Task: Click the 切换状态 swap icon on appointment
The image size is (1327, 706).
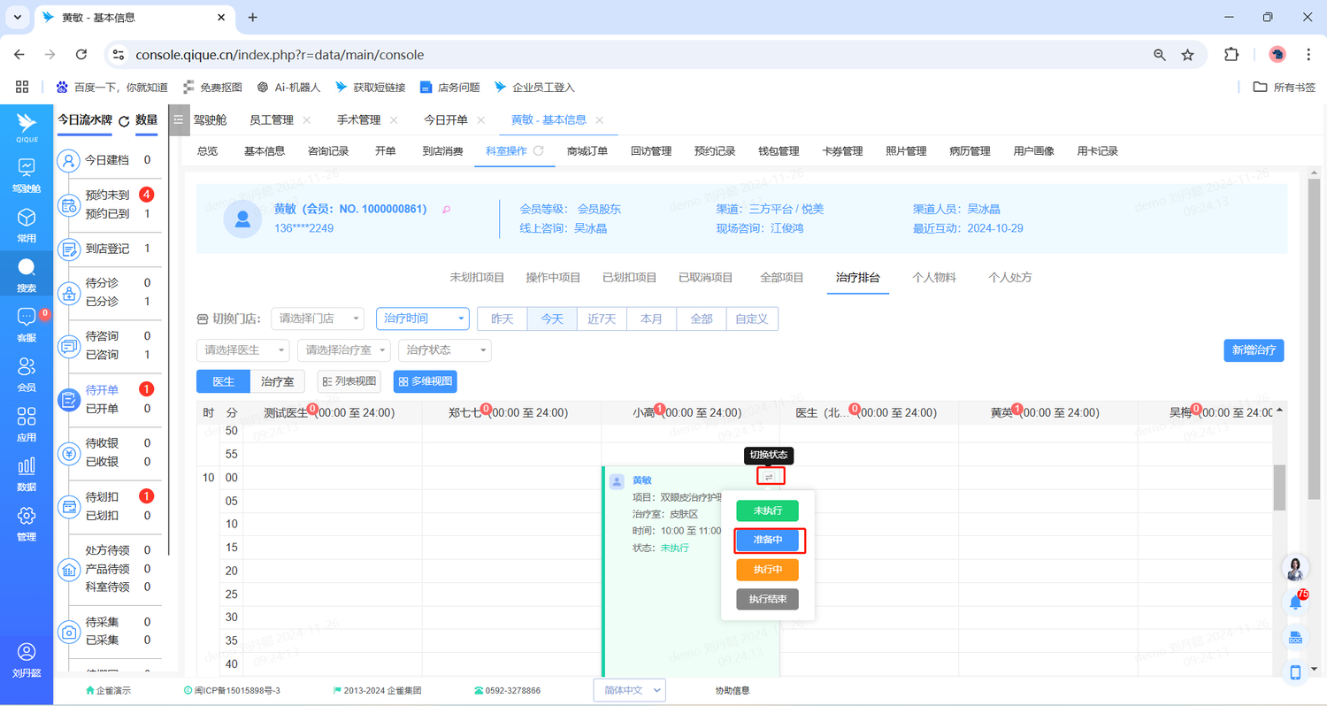Action: point(769,477)
